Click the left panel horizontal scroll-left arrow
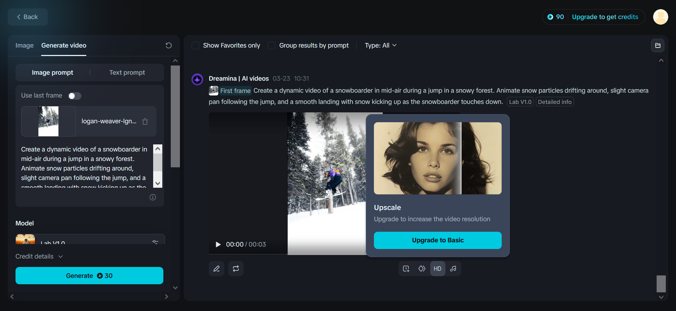Viewport: 676px width, 311px height. click(x=12, y=297)
